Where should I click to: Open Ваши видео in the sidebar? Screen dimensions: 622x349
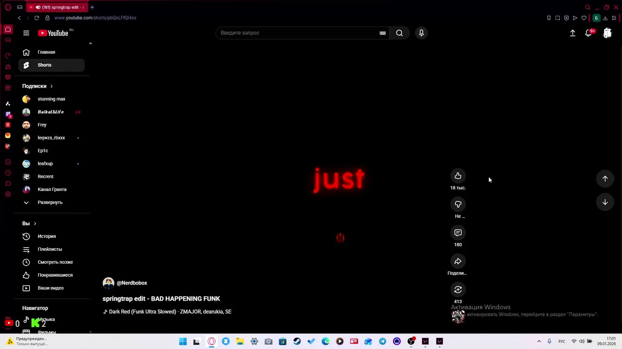(52, 288)
